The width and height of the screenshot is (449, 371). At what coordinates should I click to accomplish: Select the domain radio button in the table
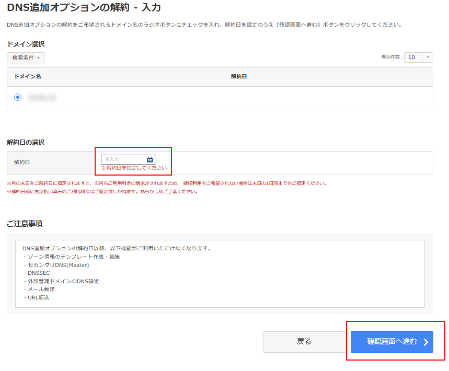(x=18, y=97)
